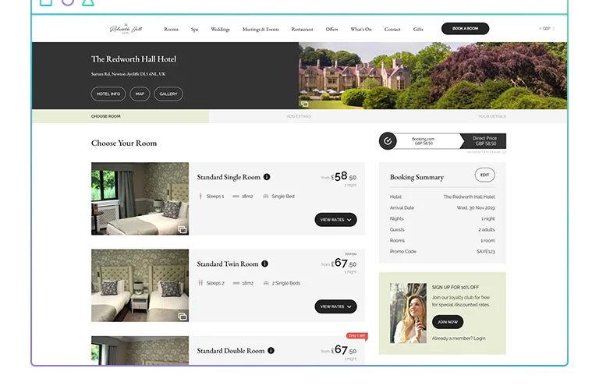Click Book A Room button

pyautogui.click(x=465, y=29)
